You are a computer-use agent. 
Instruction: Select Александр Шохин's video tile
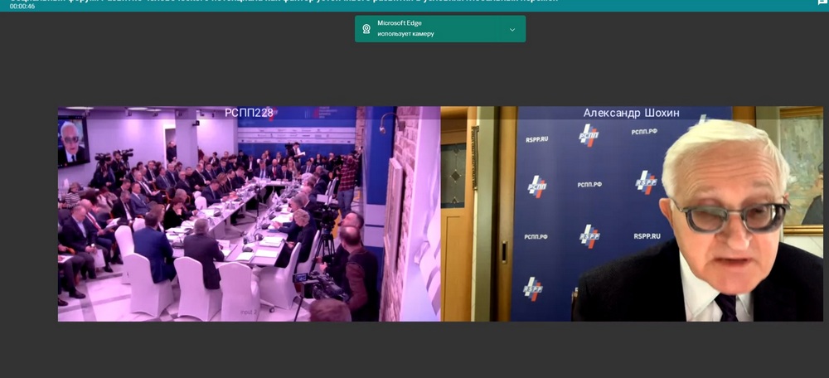point(632,214)
